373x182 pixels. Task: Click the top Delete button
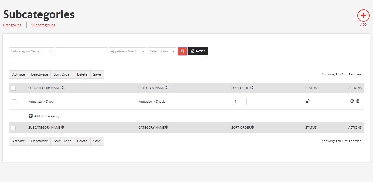(x=82, y=74)
